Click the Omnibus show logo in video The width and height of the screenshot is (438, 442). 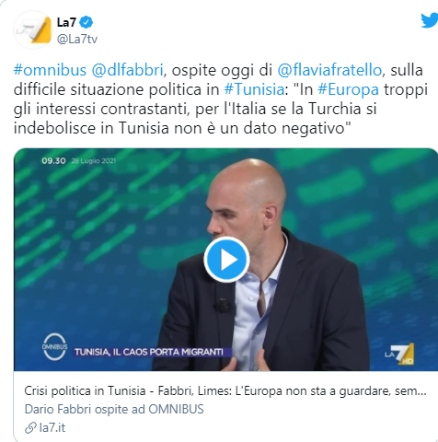tap(54, 346)
